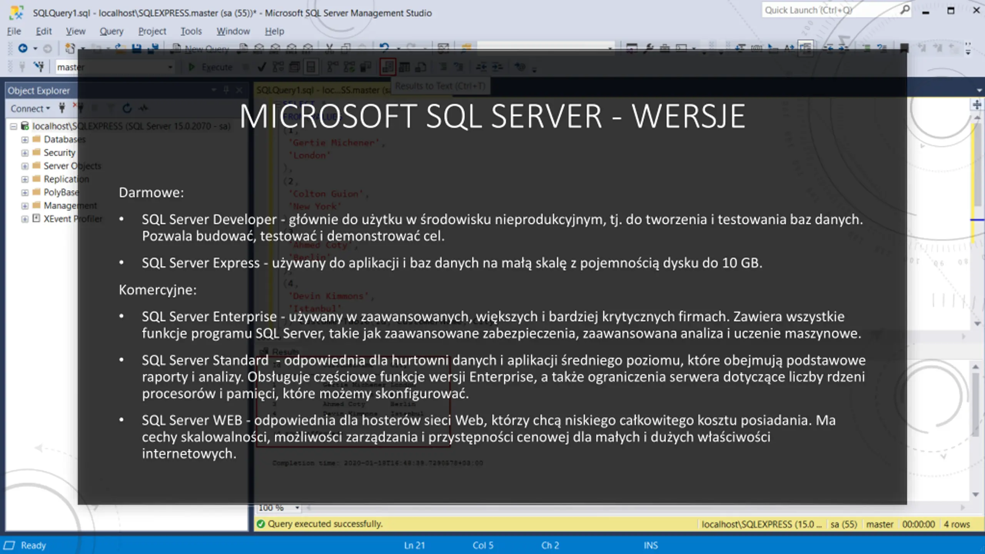Viewport: 985px width, 554px height.
Task: Click the Toggle Bookmark icon
Action: pos(904,48)
